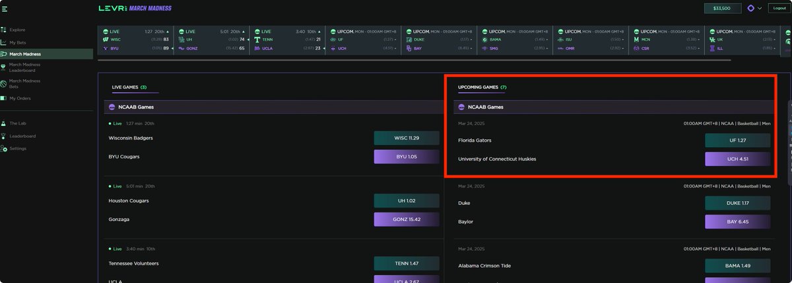Bet on BAMA 1.49 odds button

coord(738,266)
